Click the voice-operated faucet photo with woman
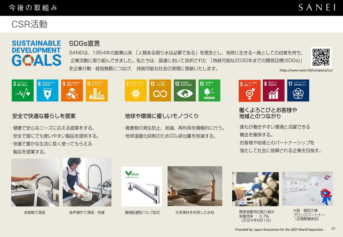 tap(87, 182)
